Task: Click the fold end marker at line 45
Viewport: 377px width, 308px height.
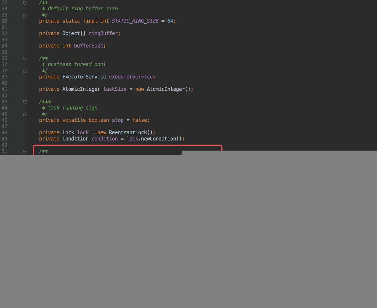Action: pos(25,114)
